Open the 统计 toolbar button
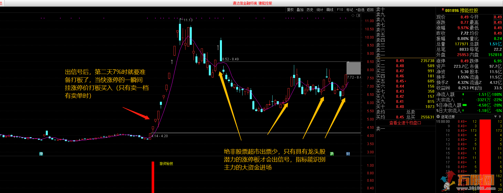The height and width of the screenshot is (193, 503). tap(320, 10)
